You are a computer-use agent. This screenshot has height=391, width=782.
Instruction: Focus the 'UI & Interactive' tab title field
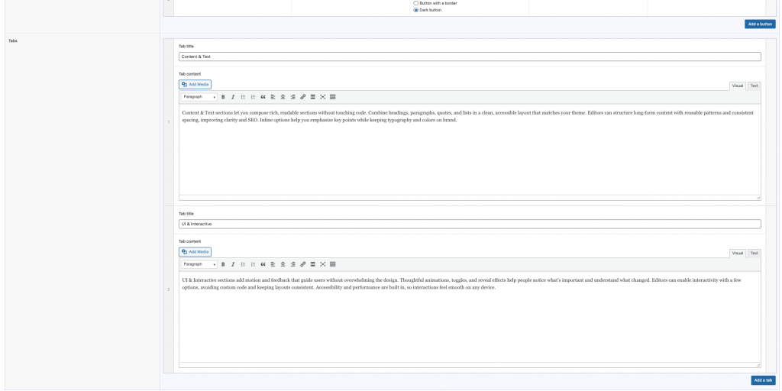pos(470,225)
